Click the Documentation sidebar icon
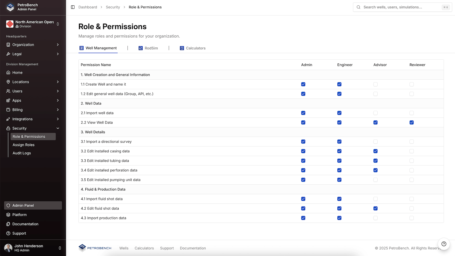The image size is (455, 256). pyautogui.click(x=8, y=224)
